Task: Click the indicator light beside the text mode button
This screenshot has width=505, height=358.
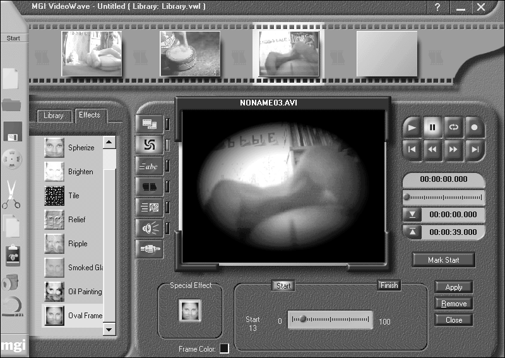Action: pyautogui.click(x=167, y=165)
